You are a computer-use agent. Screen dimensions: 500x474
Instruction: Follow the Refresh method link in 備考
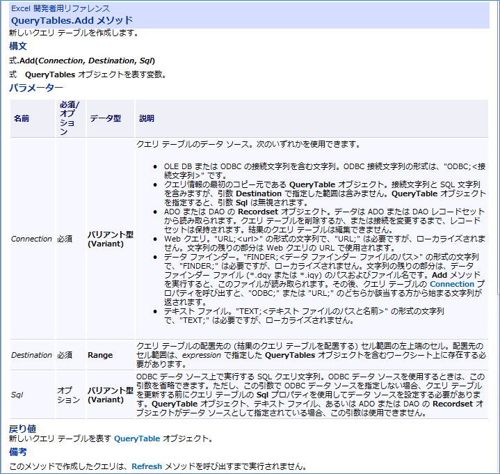point(146,466)
